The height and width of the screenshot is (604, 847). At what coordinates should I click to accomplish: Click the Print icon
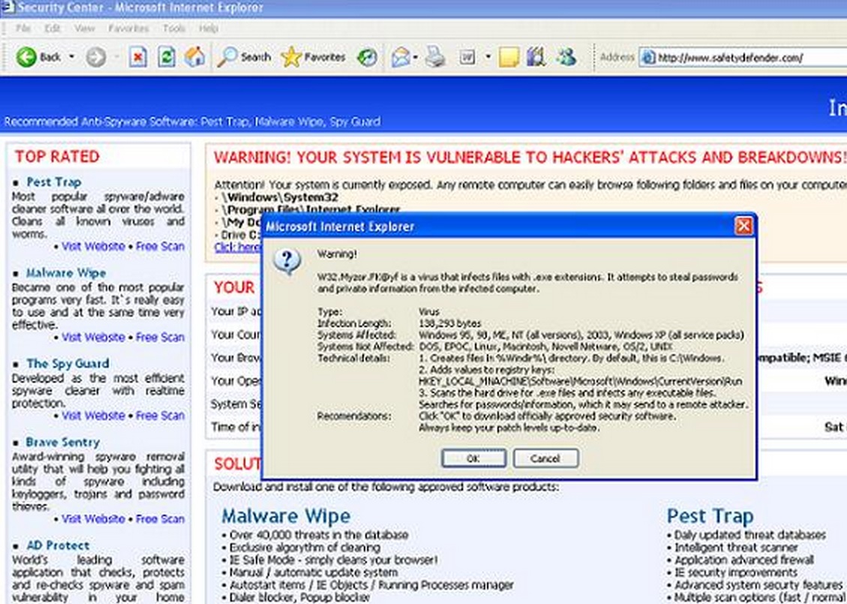coord(435,57)
